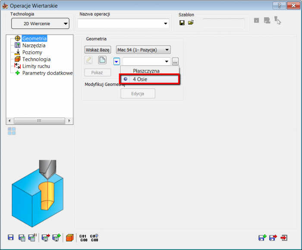The width and height of the screenshot is (302, 250).
Task: Click the leftmost save icon in bottom toolbar
Action: pos(11,237)
